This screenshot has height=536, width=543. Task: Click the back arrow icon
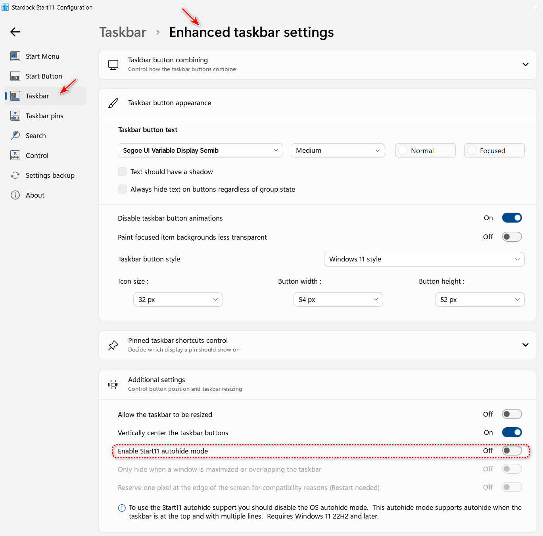pos(15,32)
